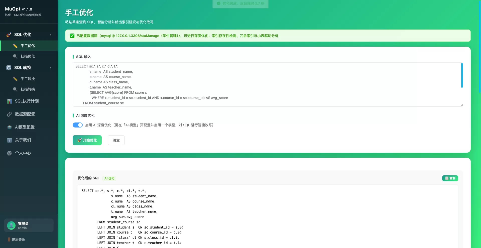
Task: Click inside the SQL 输入 textarea
Action: pyautogui.click(x=268, y=84)
